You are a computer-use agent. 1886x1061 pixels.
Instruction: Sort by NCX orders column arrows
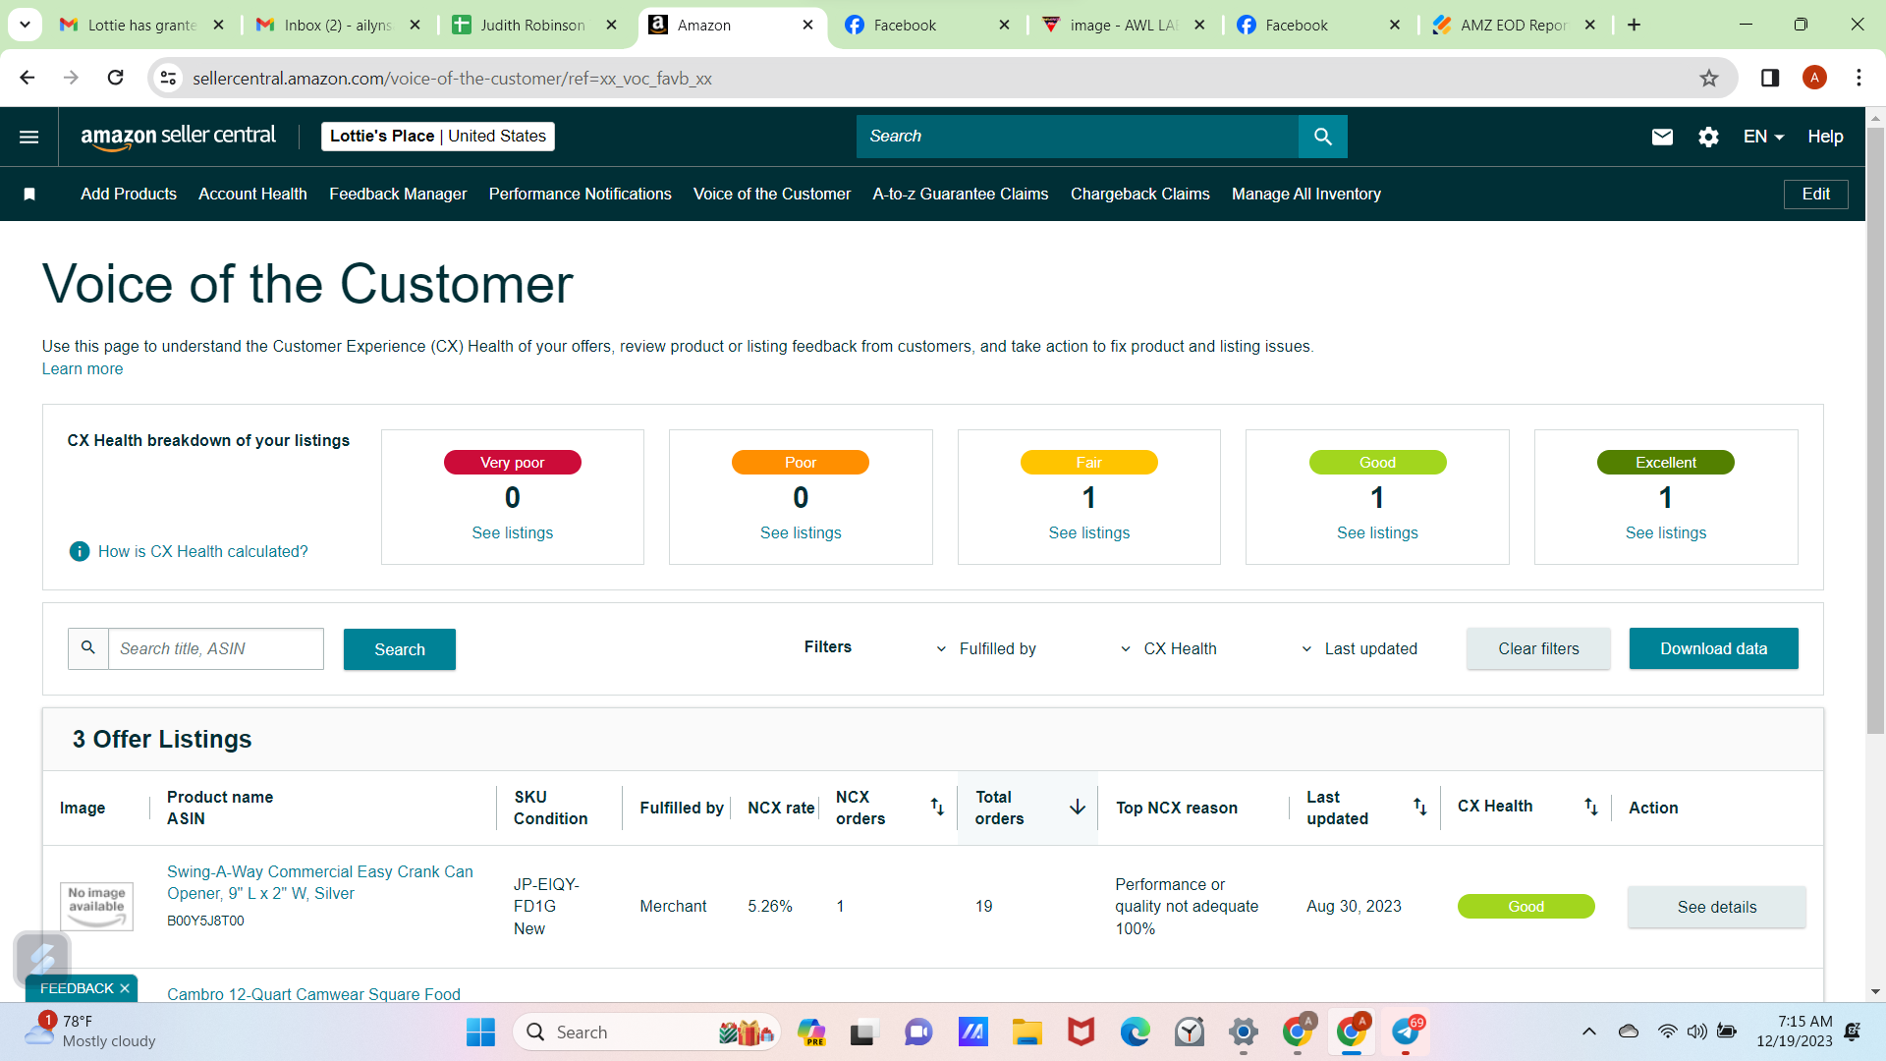pos(937,807)
